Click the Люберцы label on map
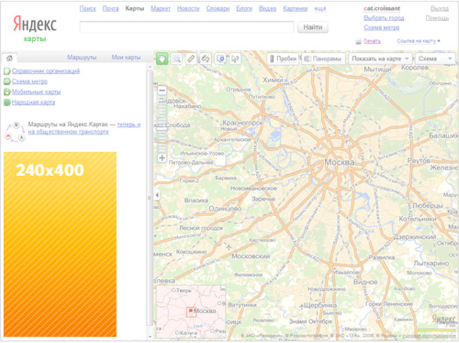 click(x=428, y=206)
